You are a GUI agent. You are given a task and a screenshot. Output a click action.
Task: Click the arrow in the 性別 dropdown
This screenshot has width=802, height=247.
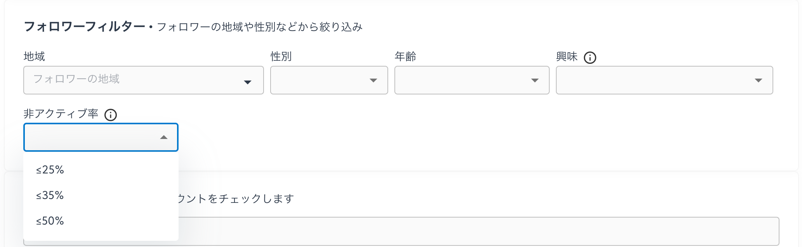click(x=373, y=81)
